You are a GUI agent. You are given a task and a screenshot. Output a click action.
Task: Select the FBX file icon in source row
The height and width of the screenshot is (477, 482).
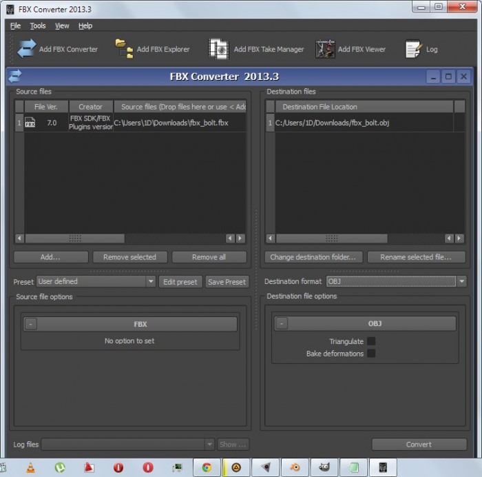(30, 123)
